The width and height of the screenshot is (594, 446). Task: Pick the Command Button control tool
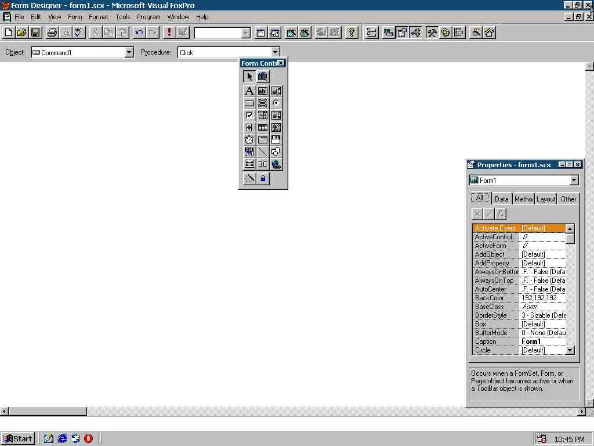pos(249,103)
